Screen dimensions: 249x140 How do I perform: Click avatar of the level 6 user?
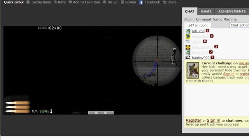point(188,42)
